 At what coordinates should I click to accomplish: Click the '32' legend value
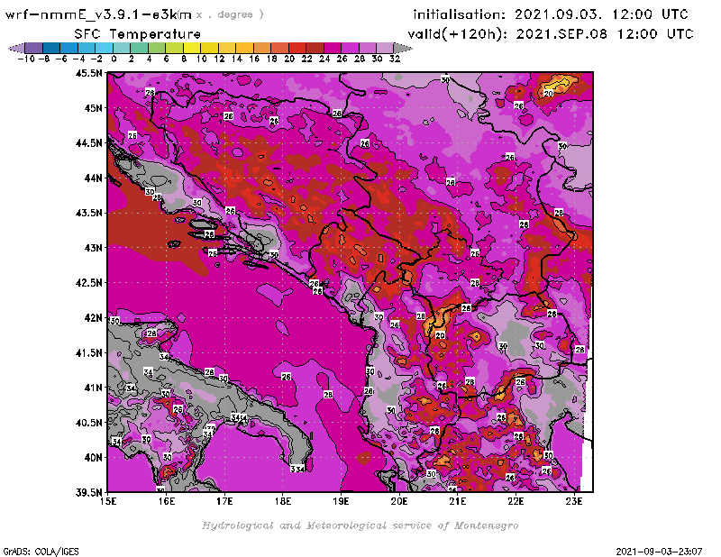[395, 59]
